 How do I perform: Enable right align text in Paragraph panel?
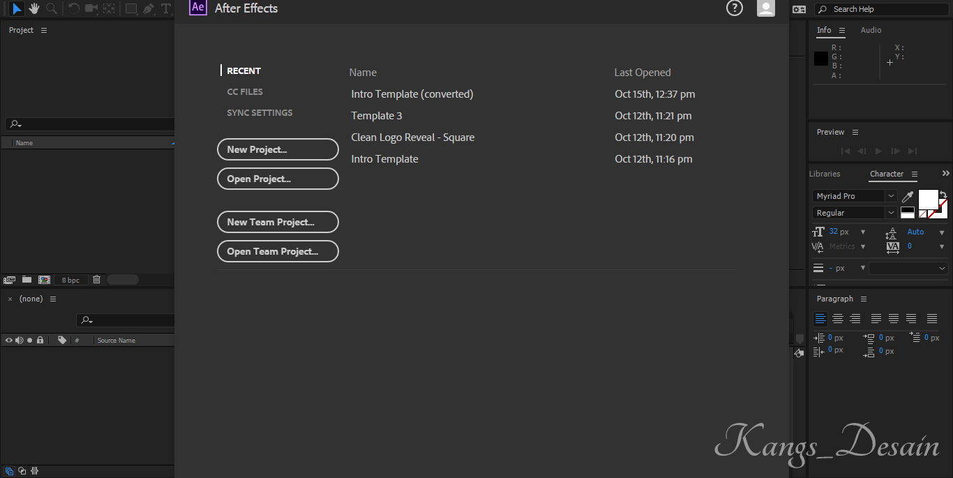pyautogui.click(x=855, y=318)
